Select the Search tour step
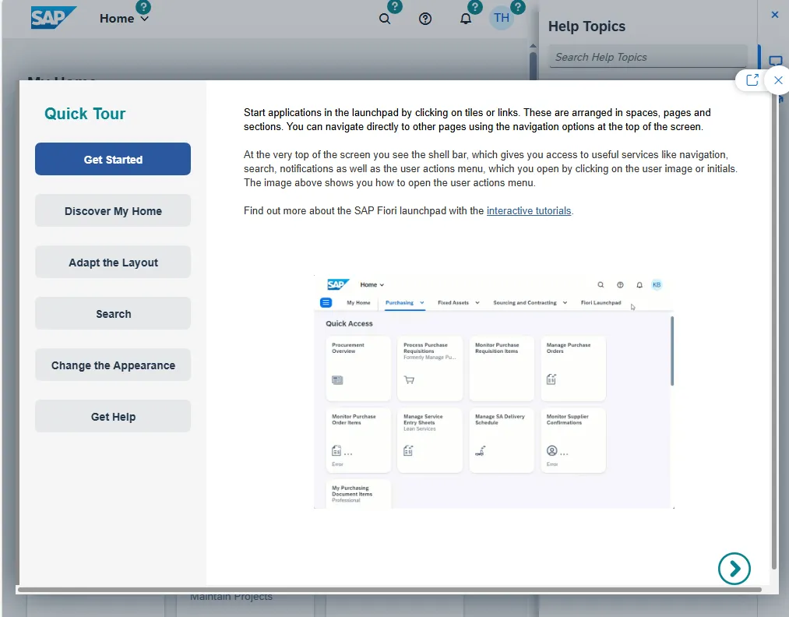This screenshot has height=617, width=789. click(113, 313)
